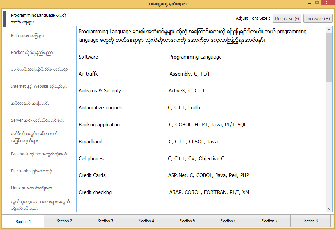
Task: Select the Facebook article in the sidebar
Action: click(x=39, y=154)
